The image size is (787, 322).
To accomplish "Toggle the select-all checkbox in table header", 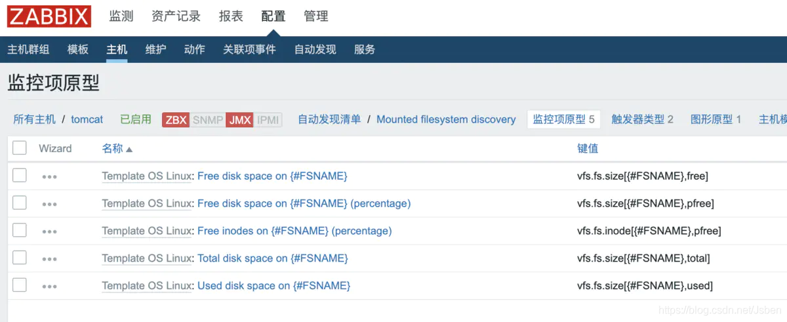I will pyautogui.click(x=20, y=148).
